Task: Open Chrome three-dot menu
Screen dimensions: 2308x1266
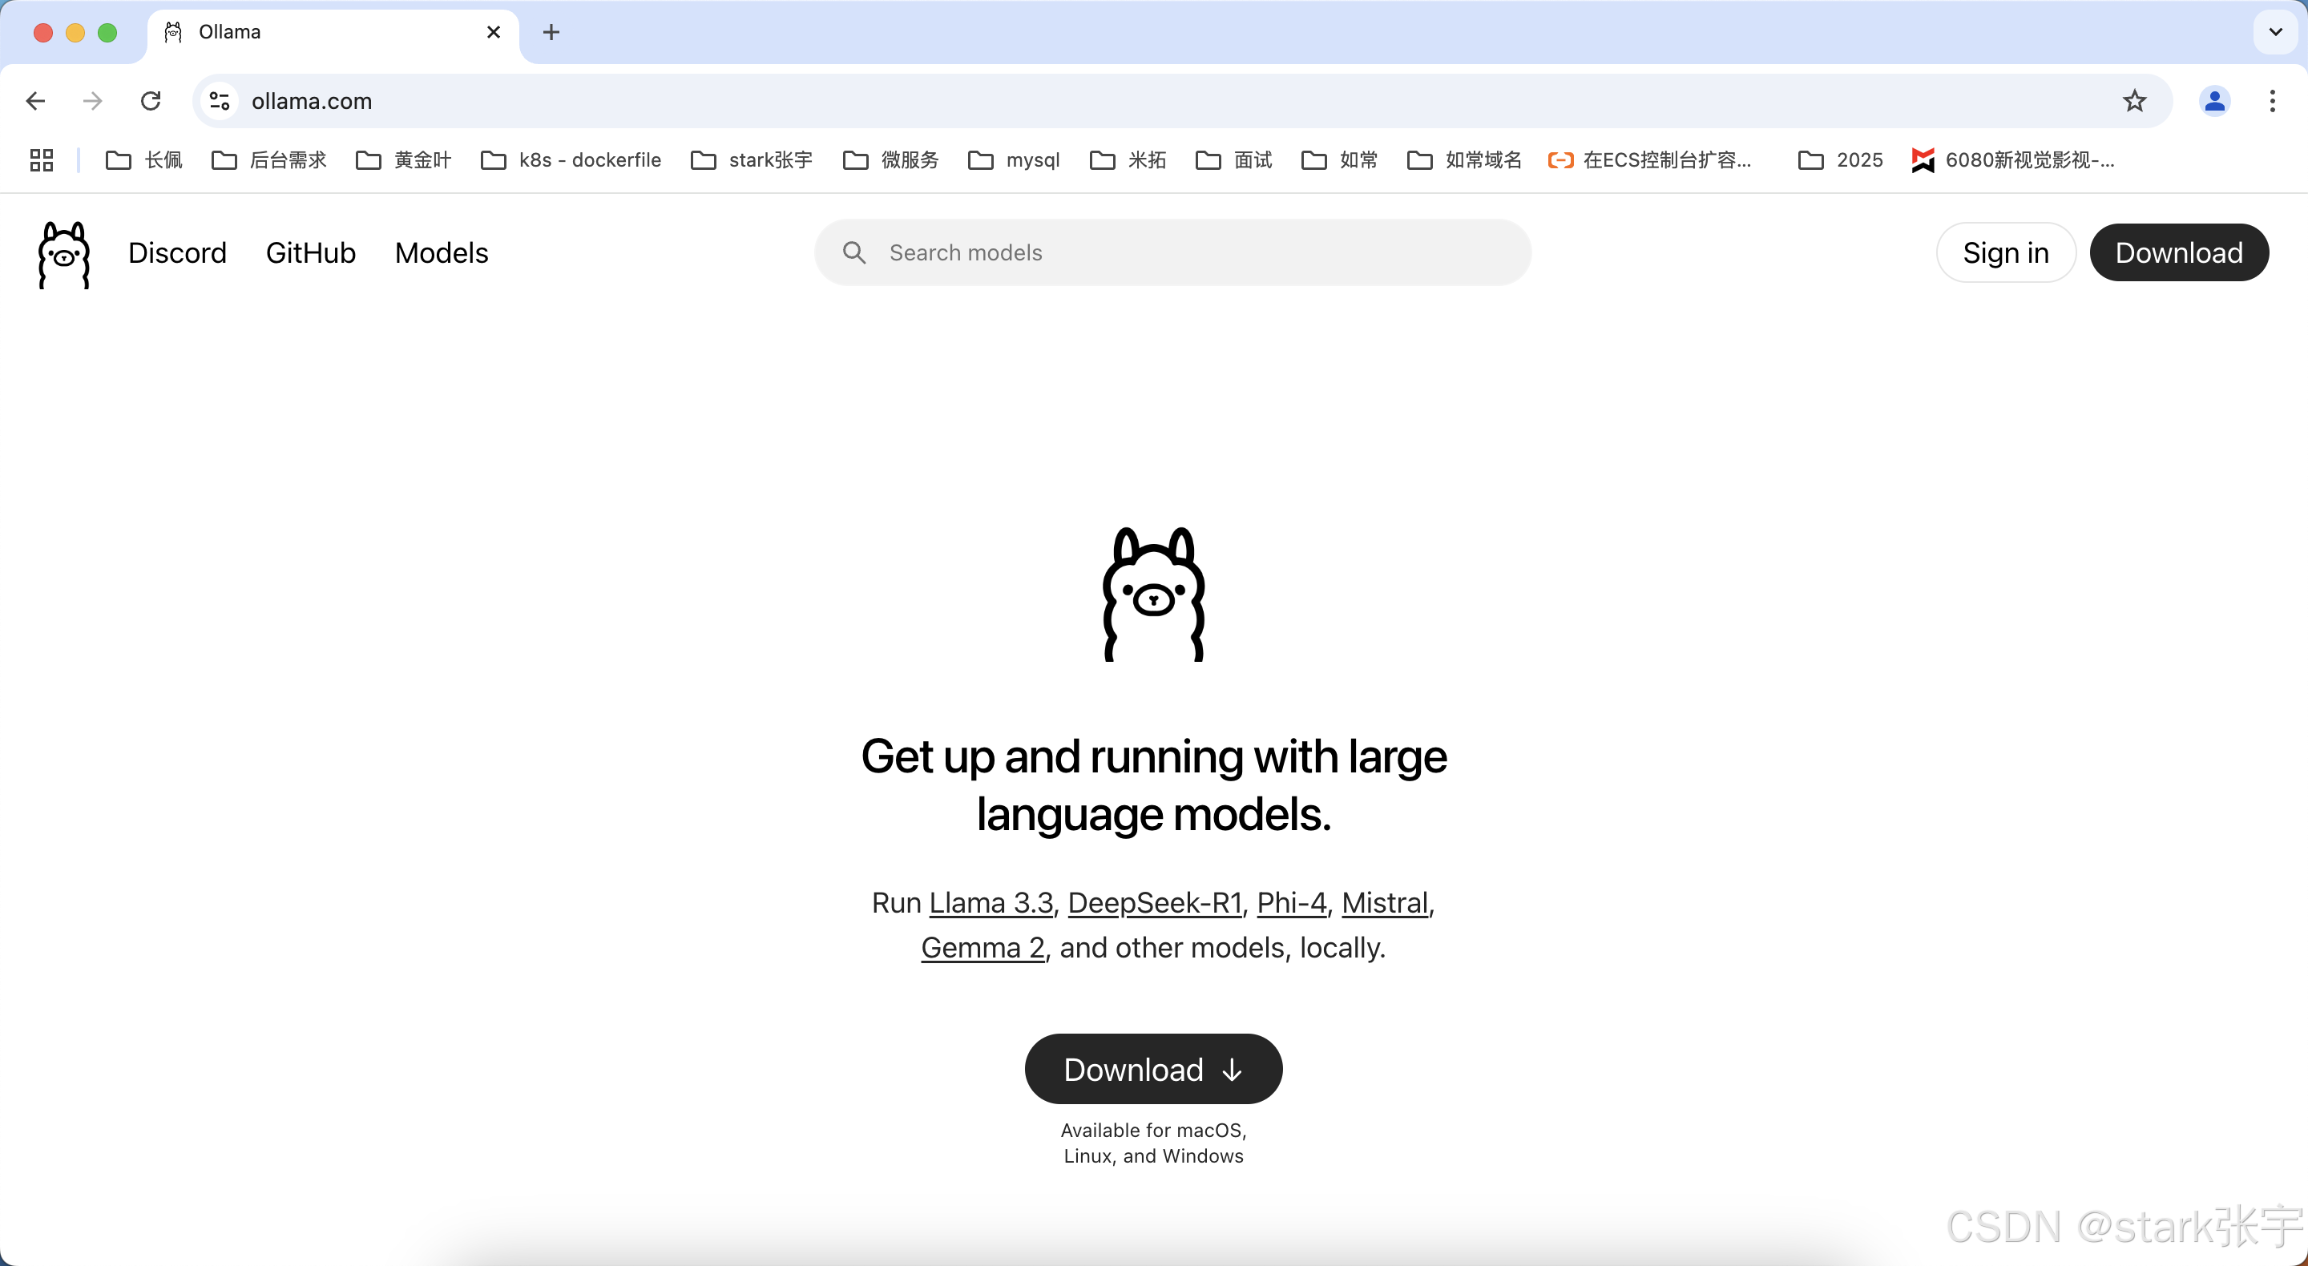Action: [2272, 101]
